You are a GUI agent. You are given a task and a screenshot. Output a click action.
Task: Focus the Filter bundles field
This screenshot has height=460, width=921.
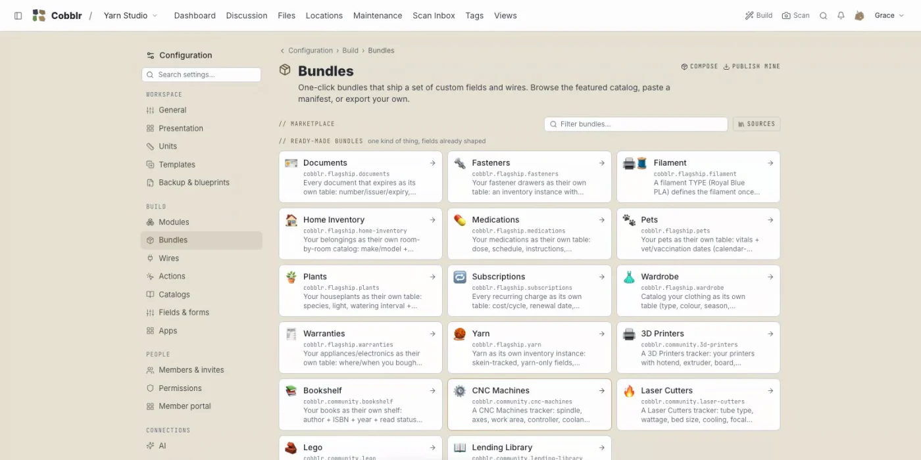click(x=636, y=124)
